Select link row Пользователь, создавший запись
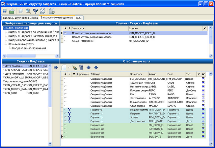215x148 pixels. click(x=135, y=37)
